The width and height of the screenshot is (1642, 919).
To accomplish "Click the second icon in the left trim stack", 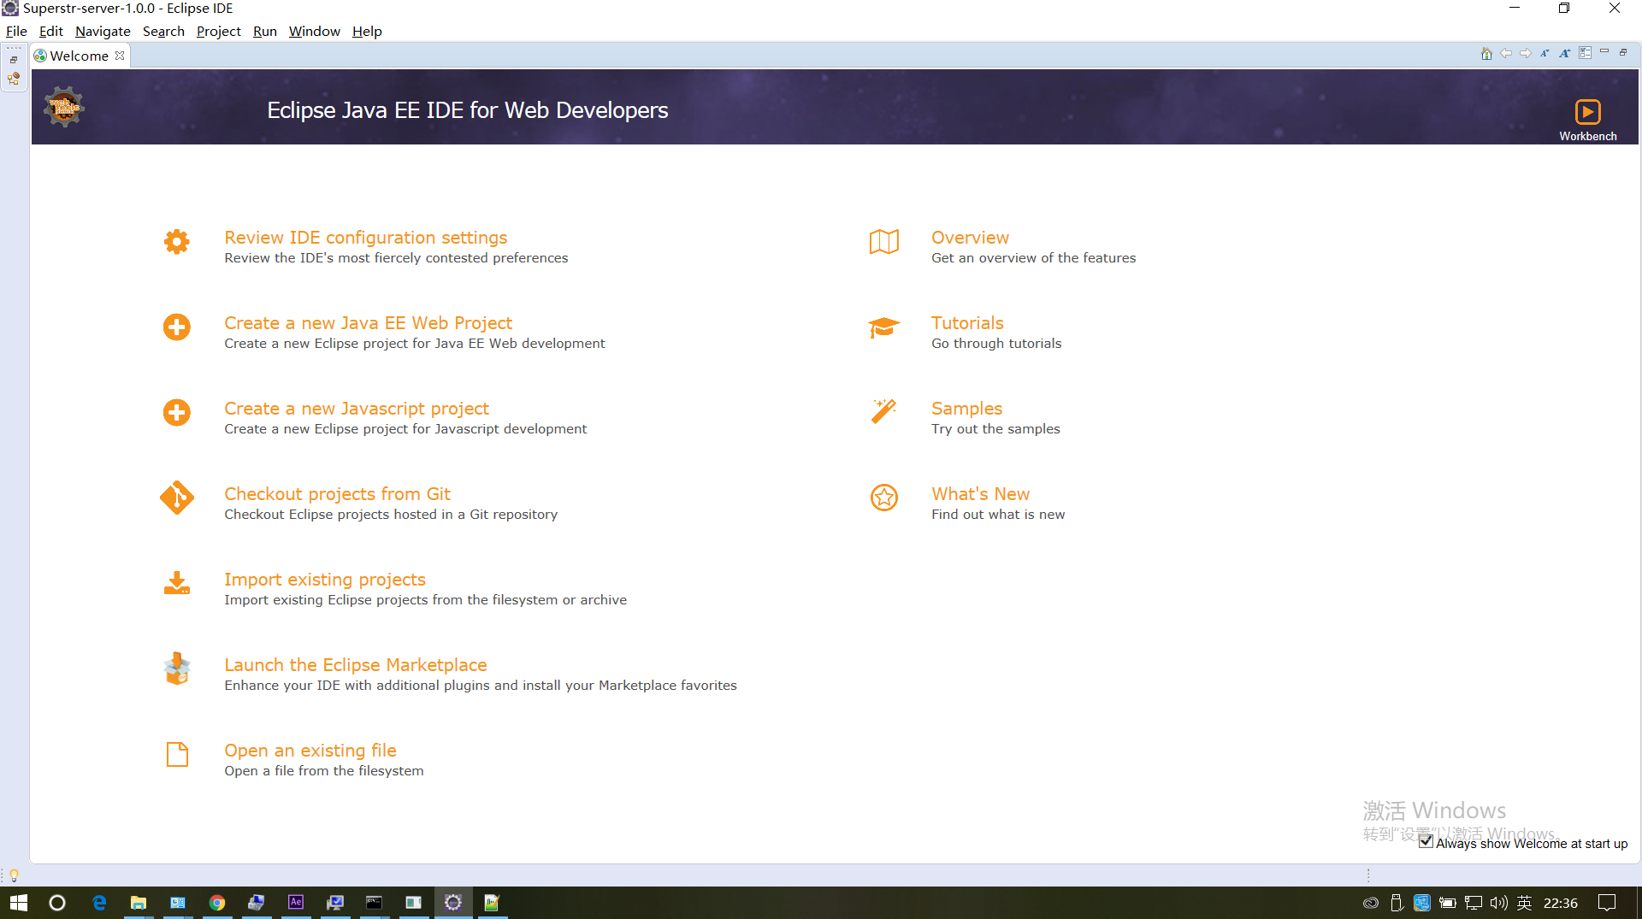I will 14,79.
